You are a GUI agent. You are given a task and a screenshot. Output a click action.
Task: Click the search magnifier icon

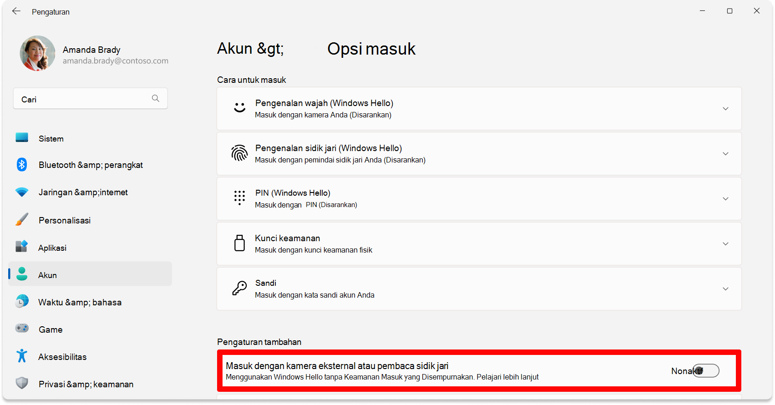coord(156,98)
